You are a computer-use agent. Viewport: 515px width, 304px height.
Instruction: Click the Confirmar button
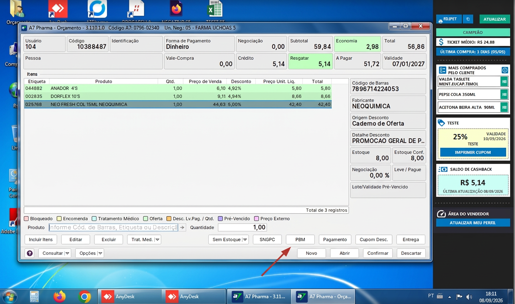(378, 253)
